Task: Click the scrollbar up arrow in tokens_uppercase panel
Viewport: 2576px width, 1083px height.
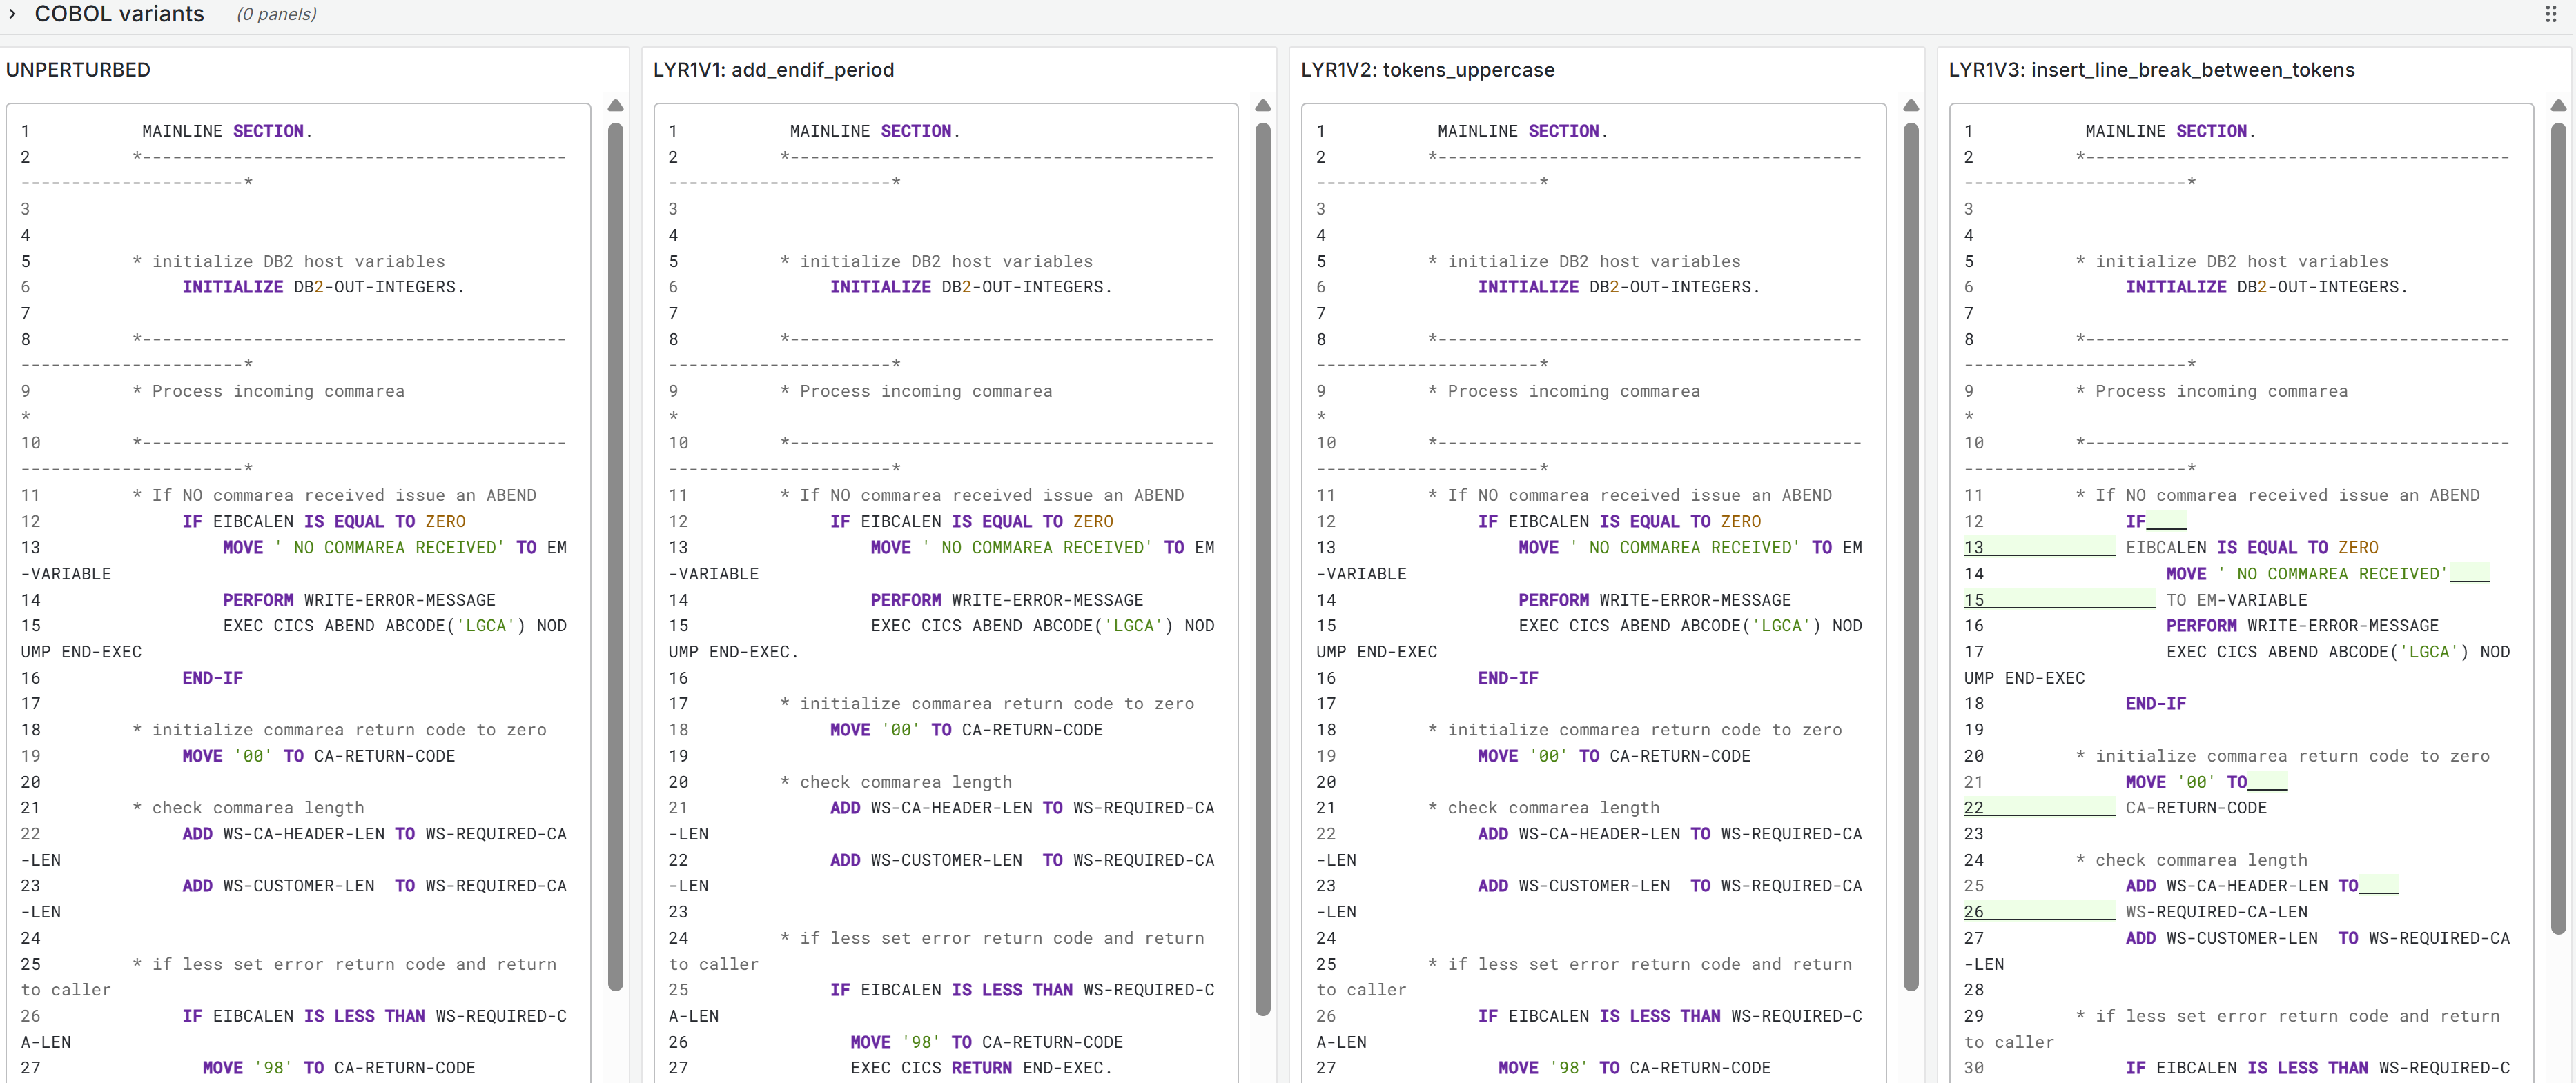Action: (x=1911, y=105)
